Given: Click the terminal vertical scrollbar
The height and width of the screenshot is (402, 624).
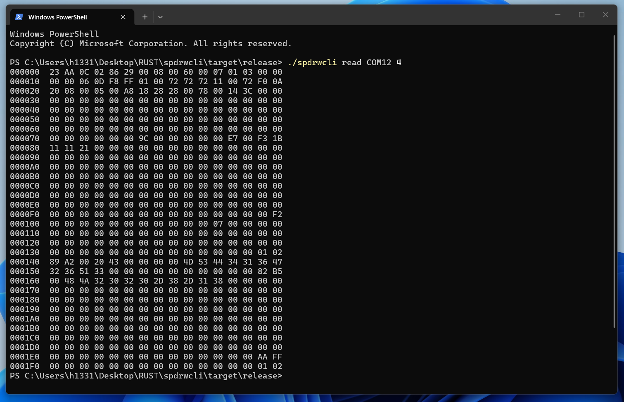Looking at the screenshot, I should click(x=615, y=182).
